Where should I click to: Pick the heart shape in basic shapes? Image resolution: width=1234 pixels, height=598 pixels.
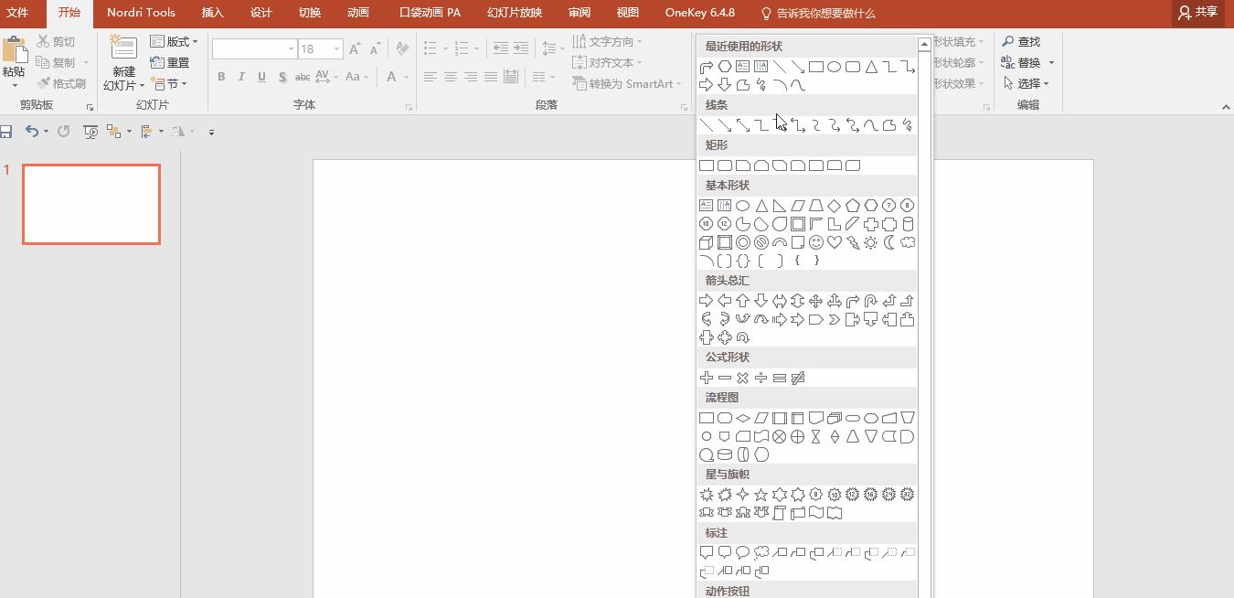click(834, 242)
